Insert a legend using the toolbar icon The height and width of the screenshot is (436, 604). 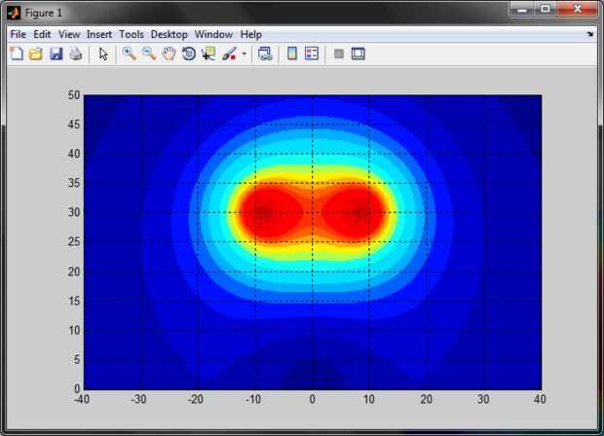tap(312, 54)
